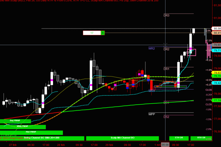Click the yellow 78,83 price marker
The width and height of the screenshot is (221, 147).
(x=216, y=73)
